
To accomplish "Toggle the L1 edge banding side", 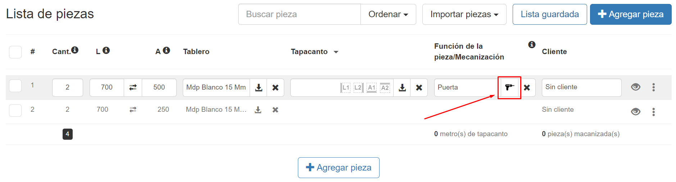I will coord(345,87).
